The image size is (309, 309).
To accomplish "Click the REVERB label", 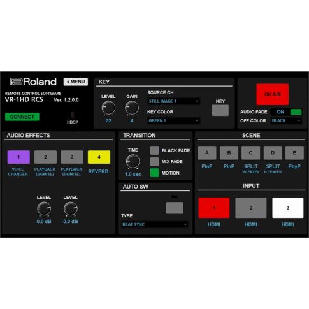I will click(98, 171).
